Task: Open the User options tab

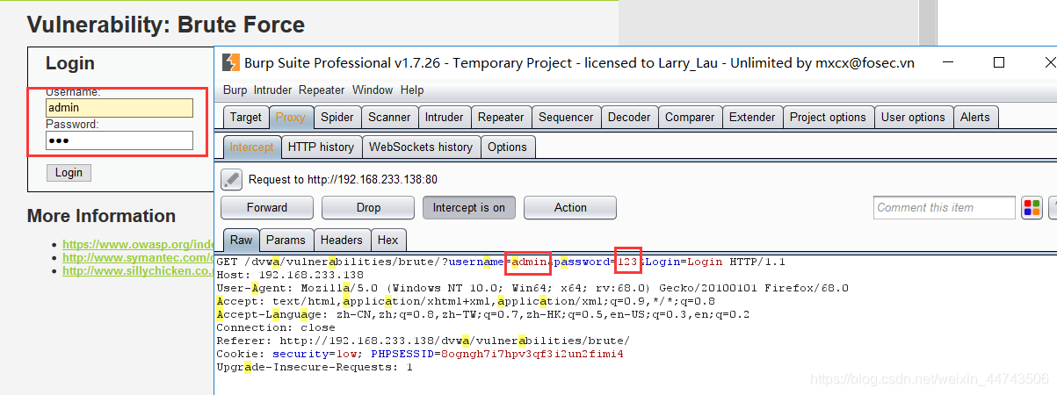Action: click(913, 117)
